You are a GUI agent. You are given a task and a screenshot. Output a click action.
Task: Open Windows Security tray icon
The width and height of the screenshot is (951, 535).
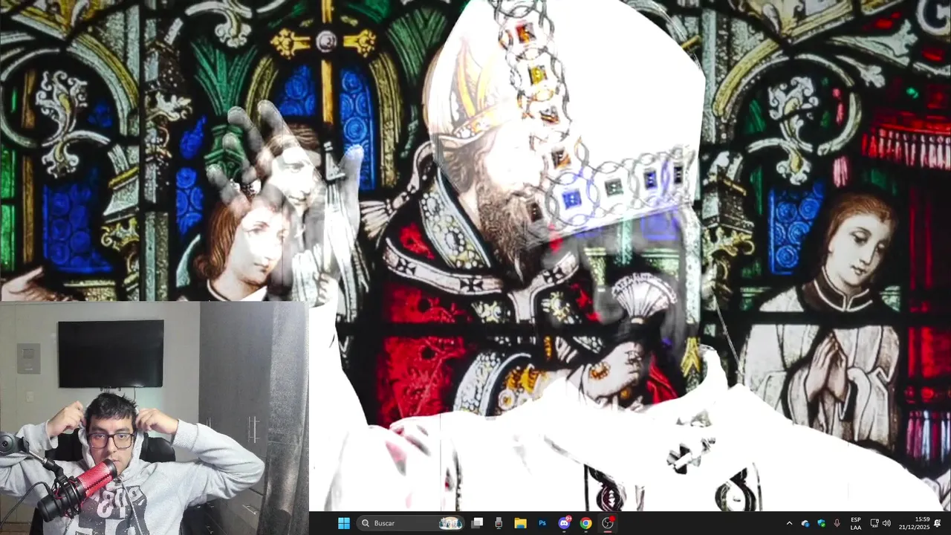click(x=821, y=523)
